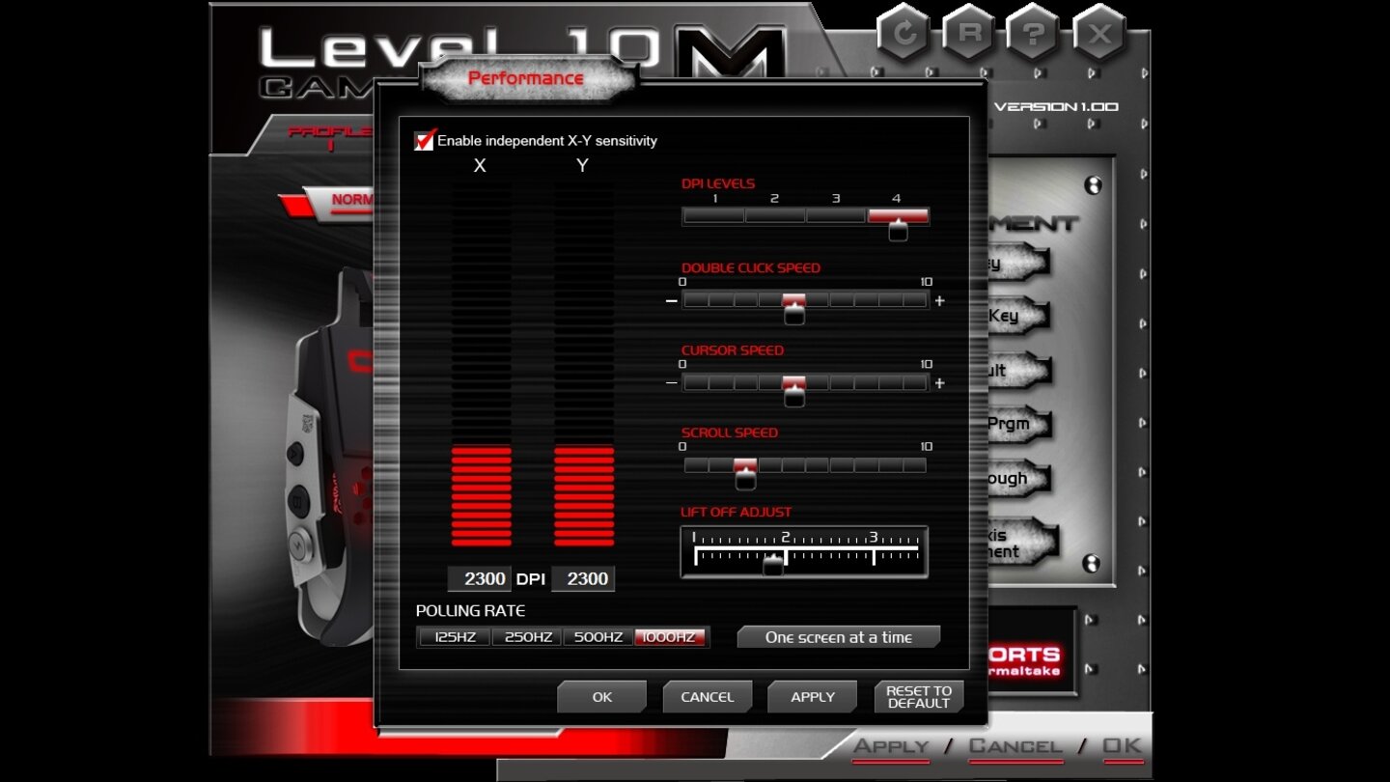This screenshot has width=1390, height=782.
Task: Select DPI level 1 segment
Action: 713,216
